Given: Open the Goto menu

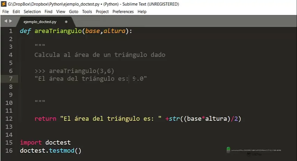Looking at the screenshot, I should 73,11.
